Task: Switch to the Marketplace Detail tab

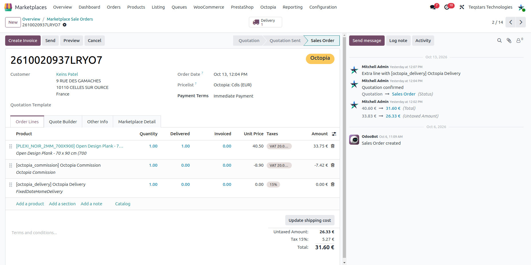Action: 137,122
